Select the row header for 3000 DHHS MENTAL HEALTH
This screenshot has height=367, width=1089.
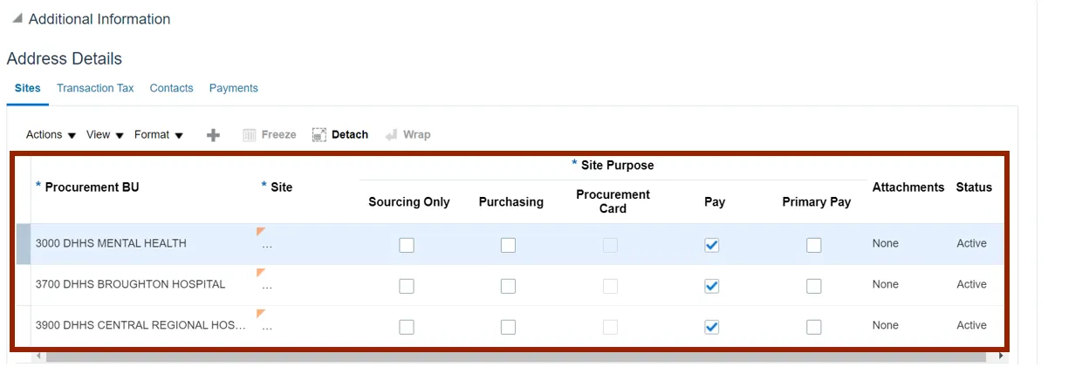(x=24, y=244)
